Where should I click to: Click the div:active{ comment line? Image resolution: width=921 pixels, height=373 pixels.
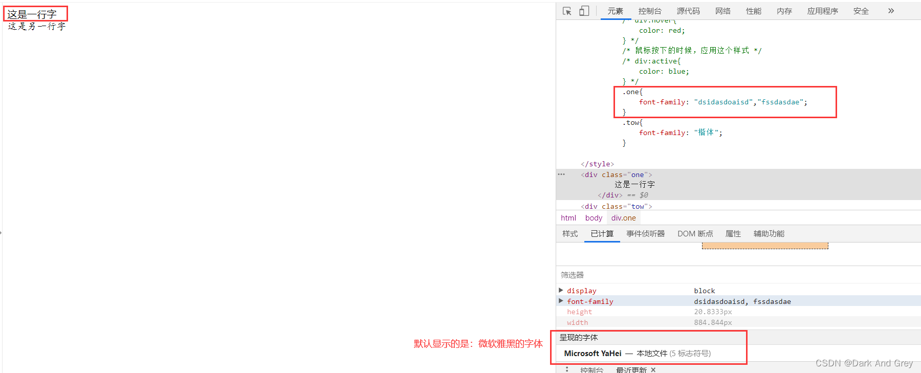pyautogui.click(x=651, y=61)
